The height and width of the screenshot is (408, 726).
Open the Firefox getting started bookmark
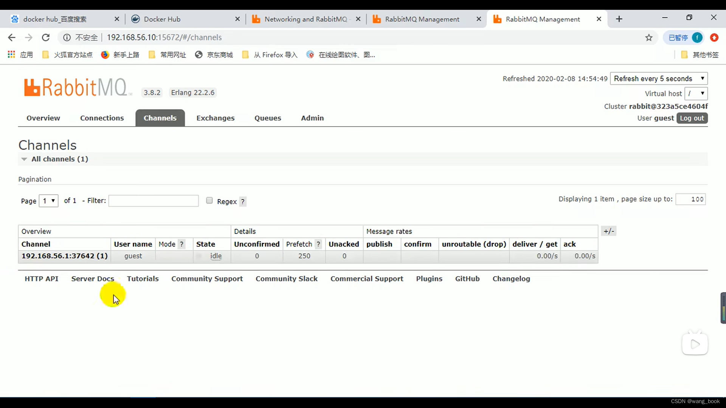tap(120, 55)
